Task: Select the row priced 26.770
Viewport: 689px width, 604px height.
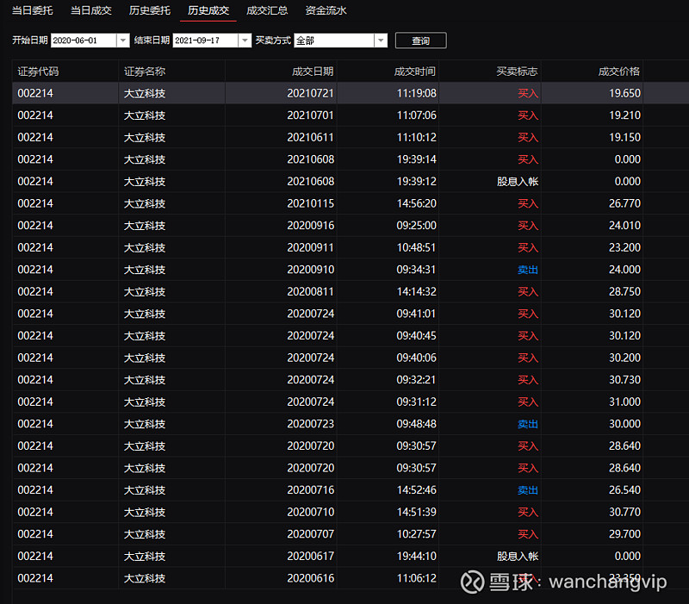Action: [351, 203]
